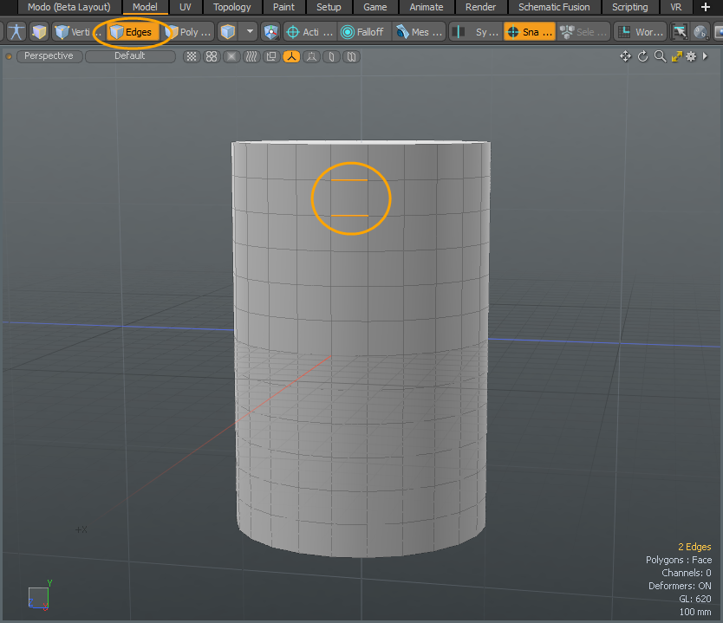Switch to Vertices selection mode

pos(72,32)
